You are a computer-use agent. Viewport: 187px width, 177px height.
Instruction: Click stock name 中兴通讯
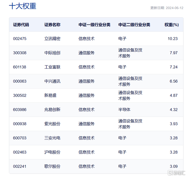(x=52, y=81)
